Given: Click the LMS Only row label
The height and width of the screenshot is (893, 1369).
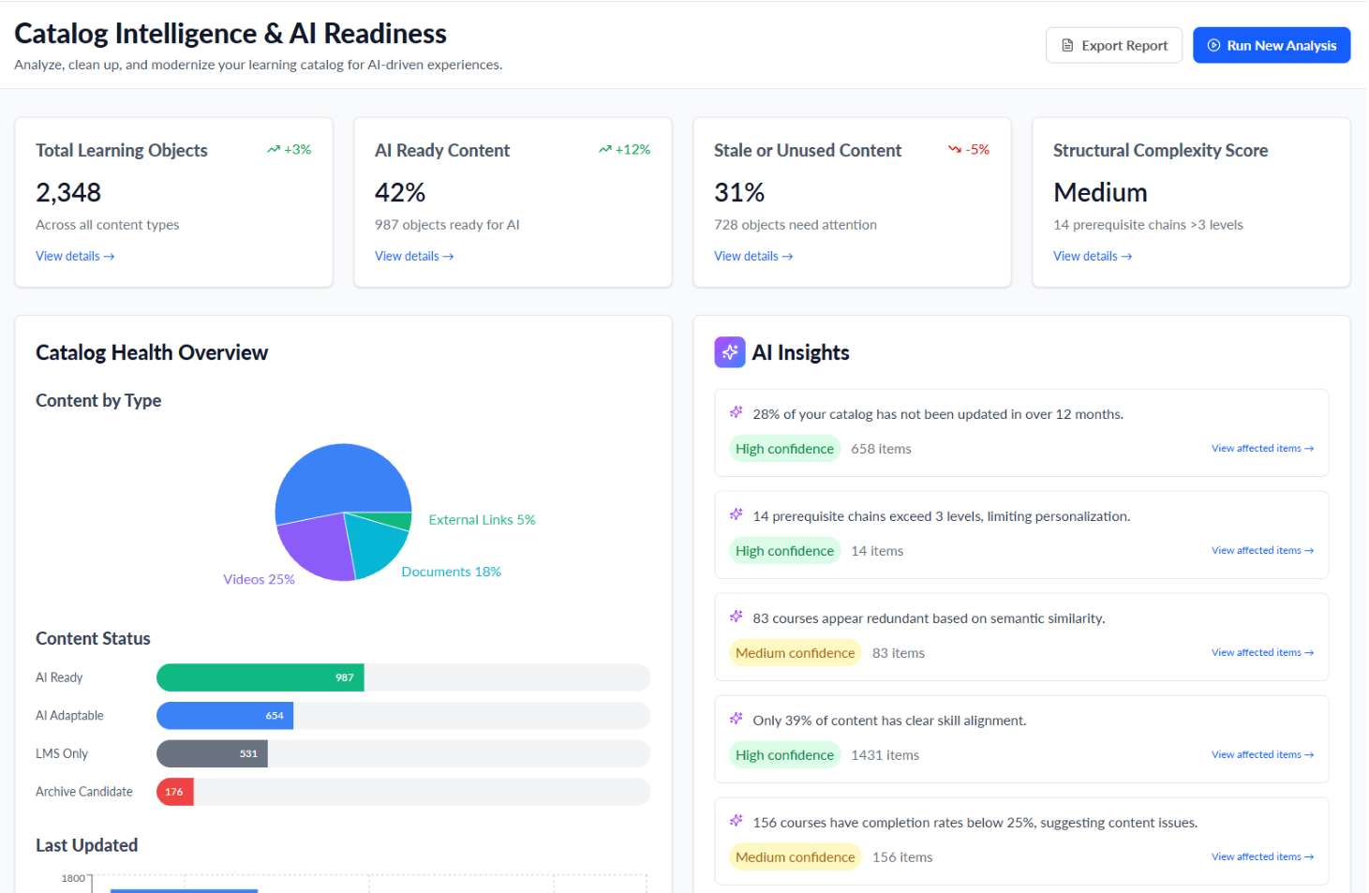Looking at the screenshot, I should [62, 754].
